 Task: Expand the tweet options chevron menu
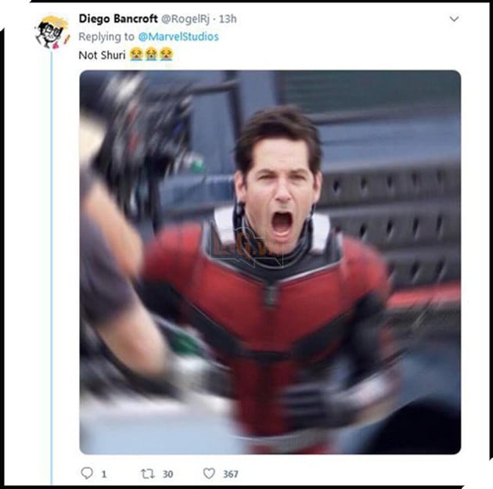pyautogui.click(x=454, y=19)
